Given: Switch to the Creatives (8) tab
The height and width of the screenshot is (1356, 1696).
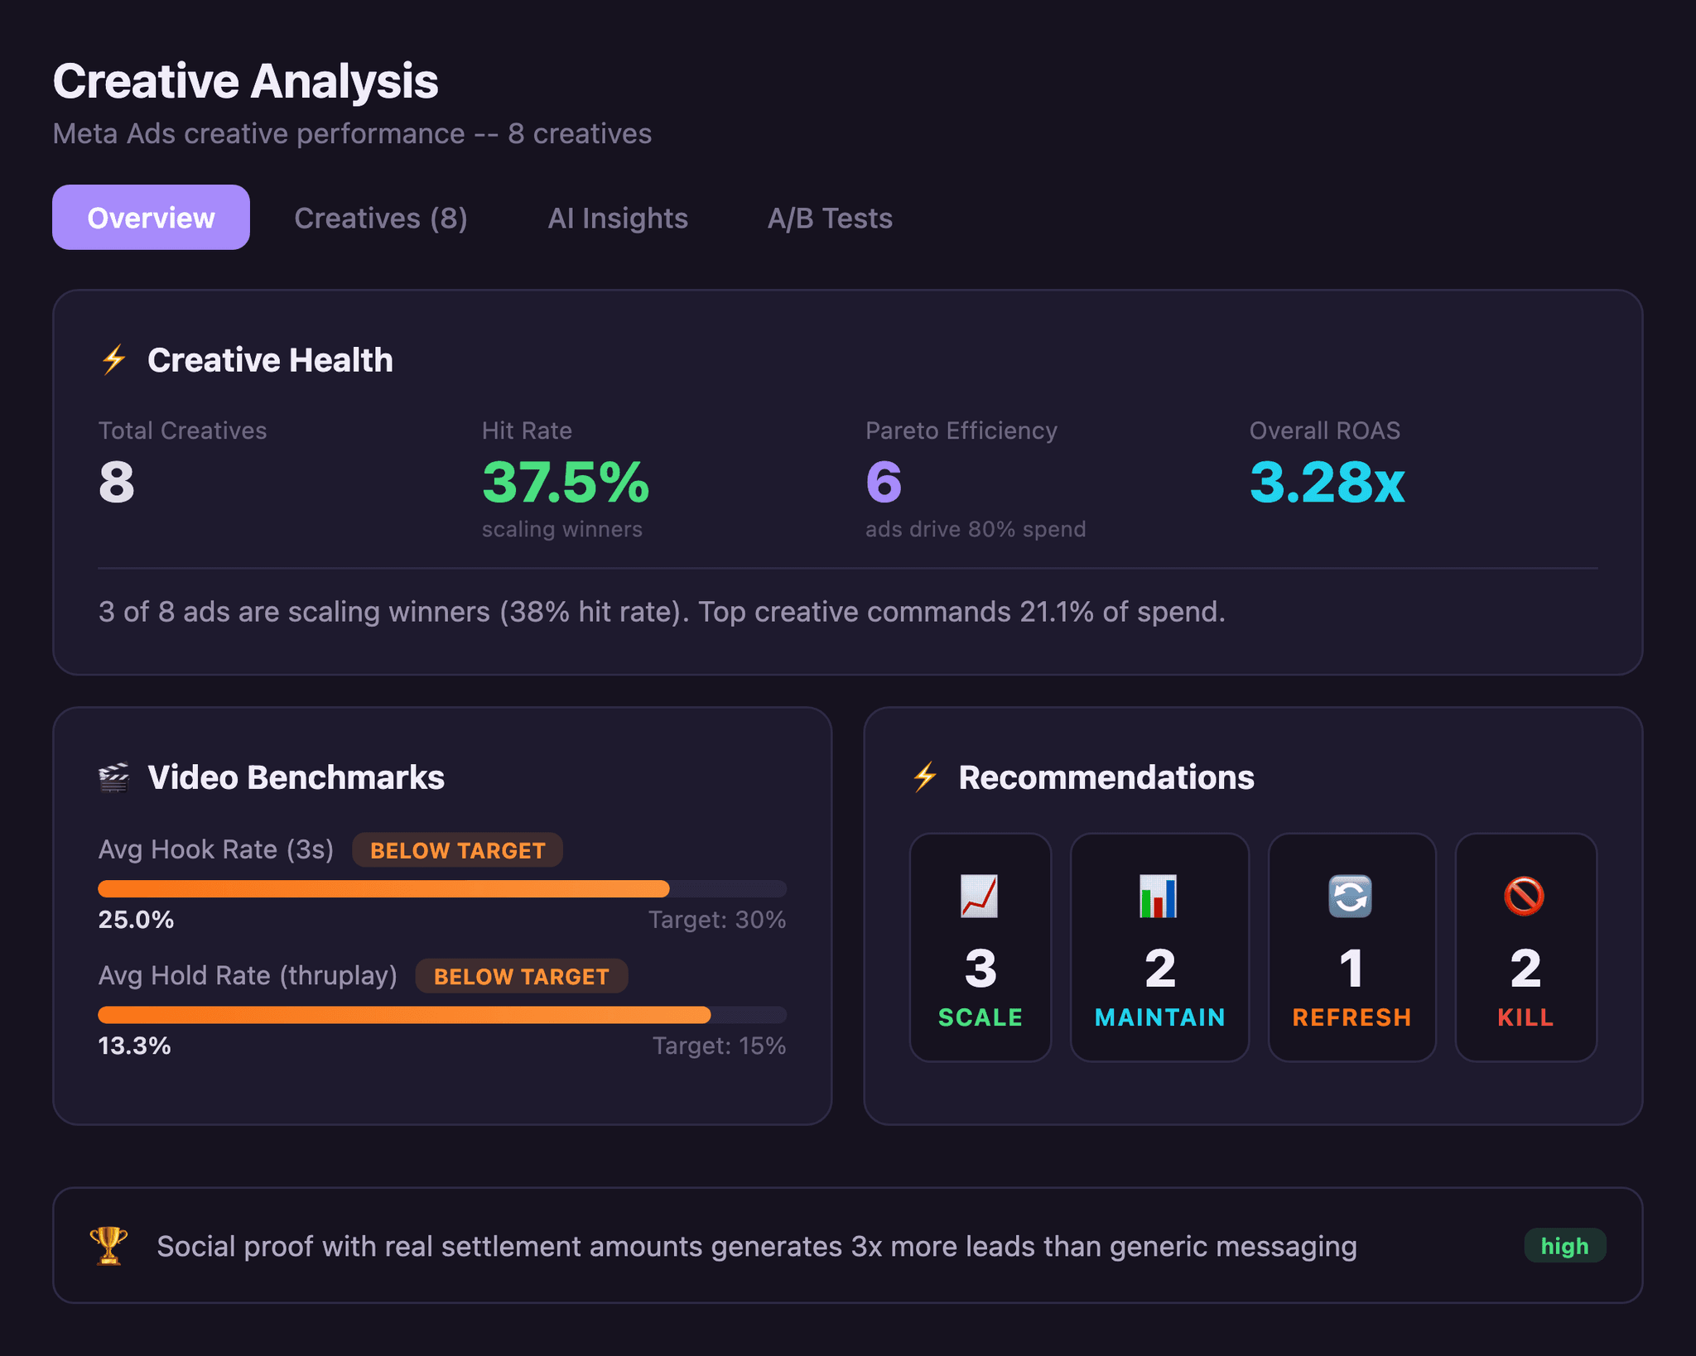Looking at the screenshot, I should (381, 218).
